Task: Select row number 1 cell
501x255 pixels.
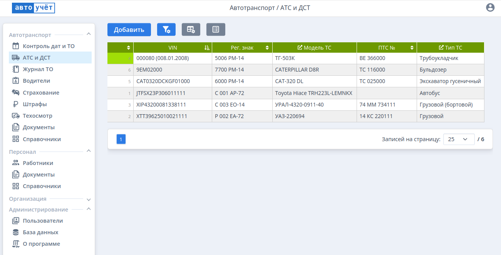Action: [x=120, y=93]
